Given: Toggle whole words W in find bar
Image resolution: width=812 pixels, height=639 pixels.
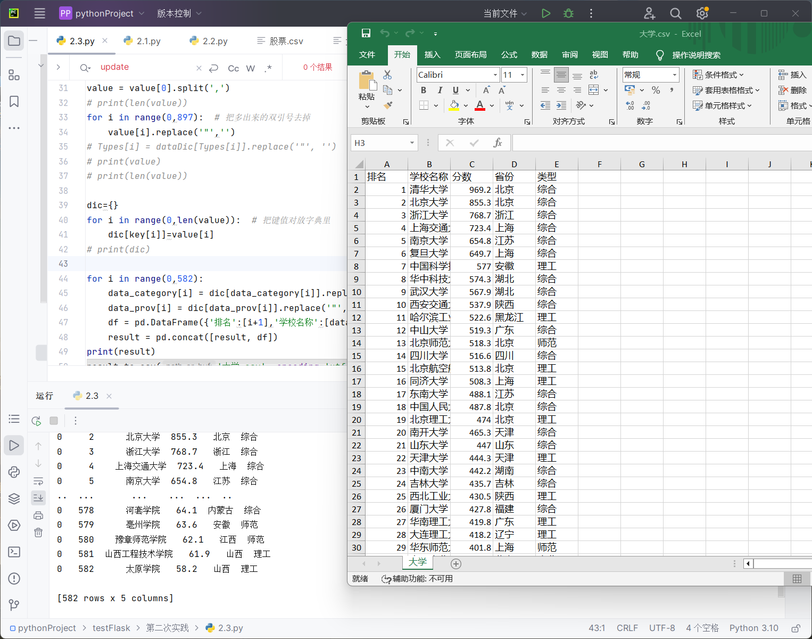Looking at the screenshot, I should 251,68.
